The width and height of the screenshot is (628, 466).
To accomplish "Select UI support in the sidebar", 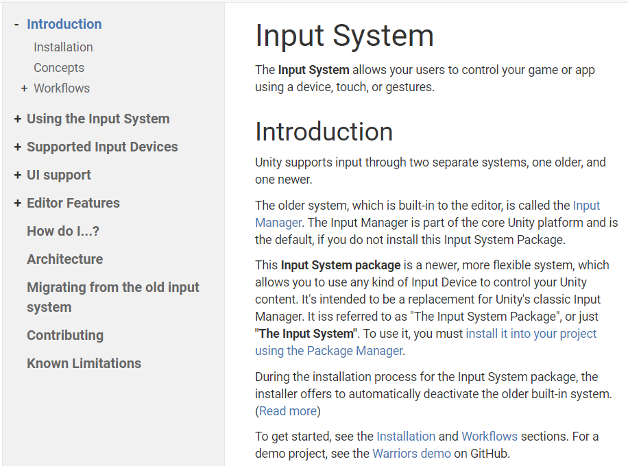I will 59,175.
